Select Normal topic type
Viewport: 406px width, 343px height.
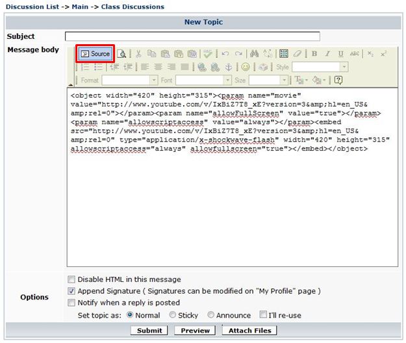(130, 315)
